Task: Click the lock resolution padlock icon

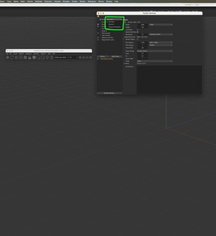Action: point(30,57)
